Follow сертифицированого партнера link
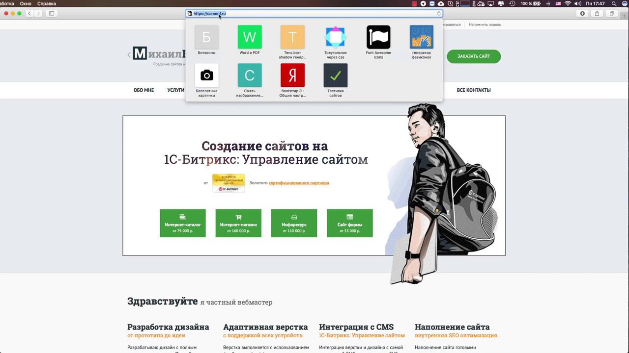 pos(299,183)
